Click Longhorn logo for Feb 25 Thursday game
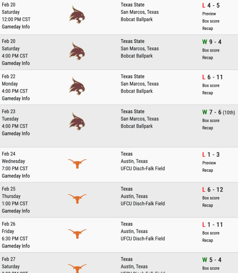238x273 pixels. point(77,199)
